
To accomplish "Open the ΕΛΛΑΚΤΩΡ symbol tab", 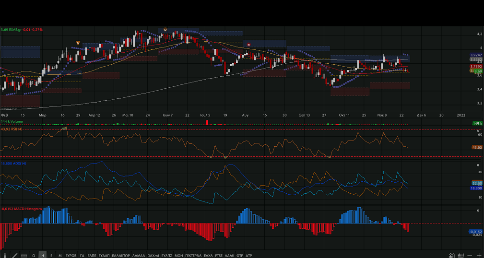I will click(x=121, y=256).
